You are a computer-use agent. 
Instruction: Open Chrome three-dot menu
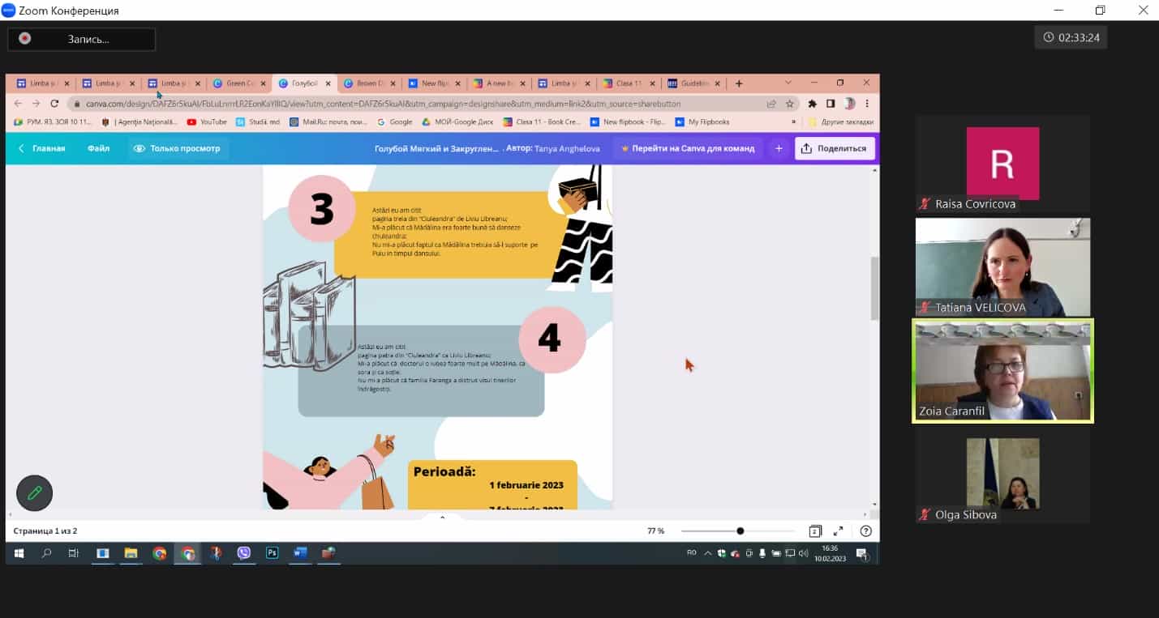(868, 104)
